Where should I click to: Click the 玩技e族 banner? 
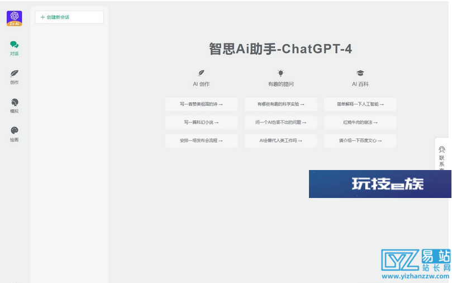[x=380, y=184]
